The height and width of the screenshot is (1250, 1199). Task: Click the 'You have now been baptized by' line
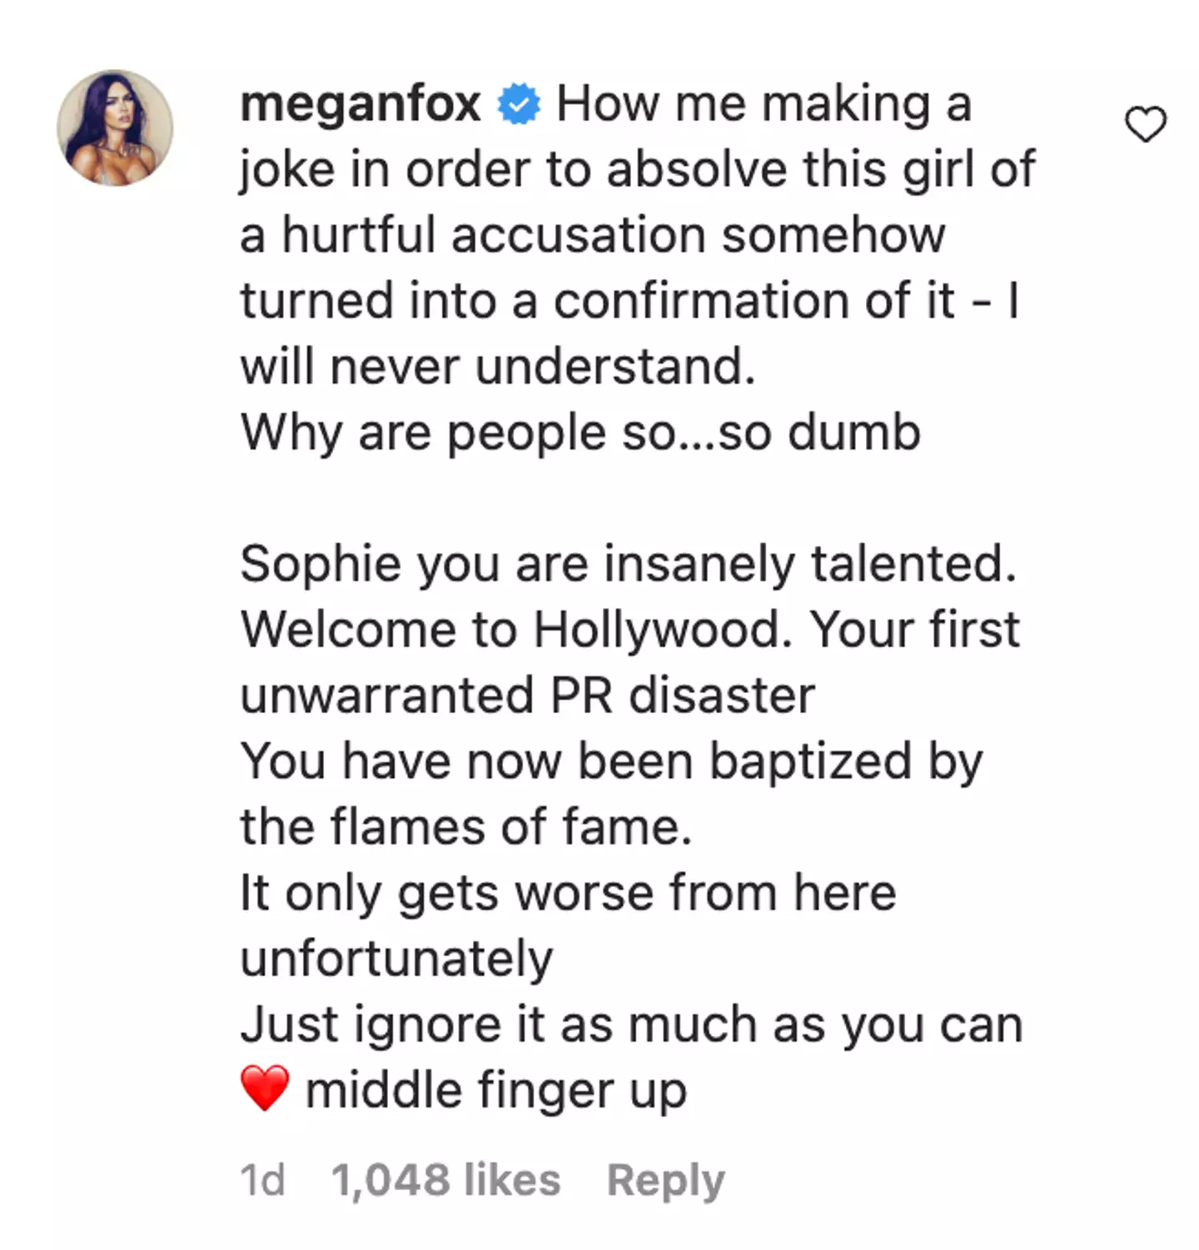tap(611, 761)
